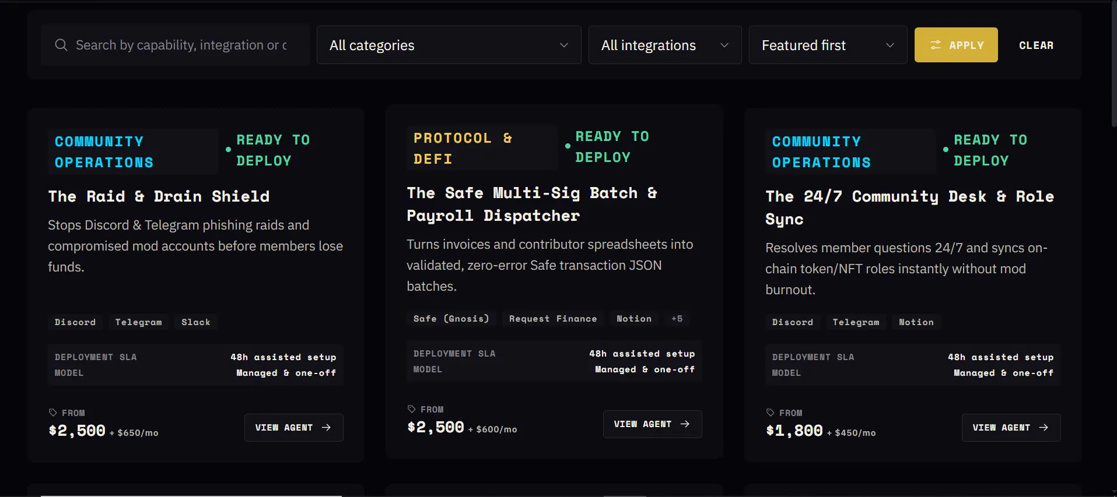This screenshot has height=497, width=1117.
Task: Click Telegram tag on Raid & Drain Shield card
Action: 138,322
